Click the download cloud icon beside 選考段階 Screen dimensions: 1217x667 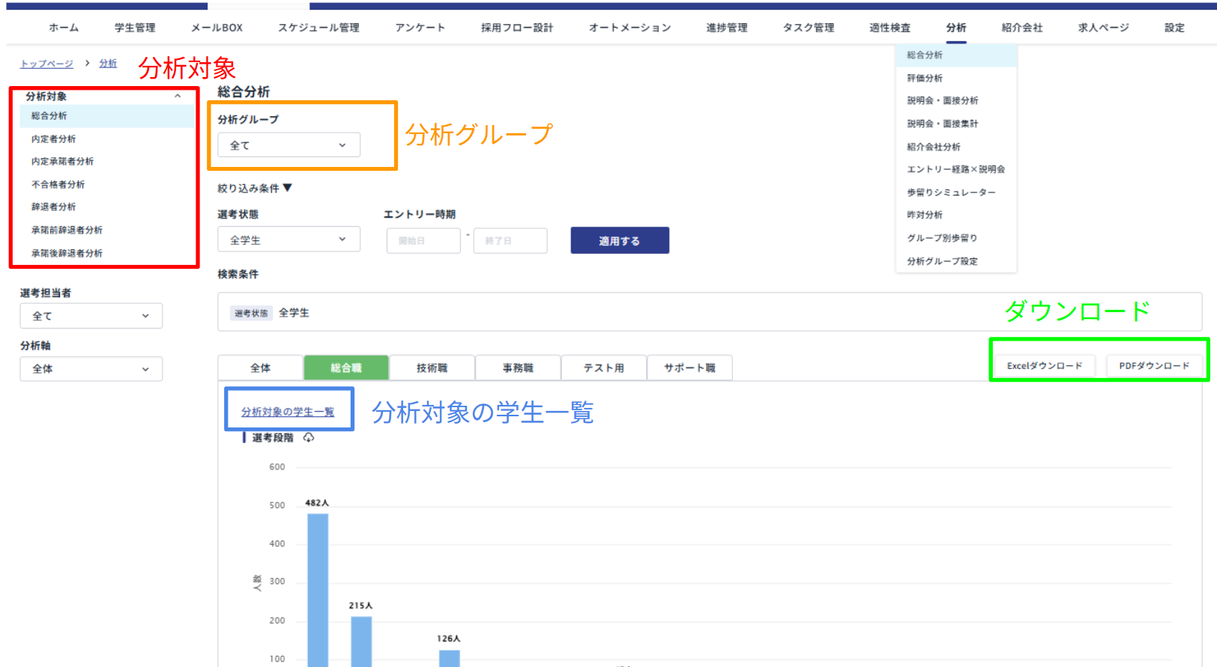point(309,438)
